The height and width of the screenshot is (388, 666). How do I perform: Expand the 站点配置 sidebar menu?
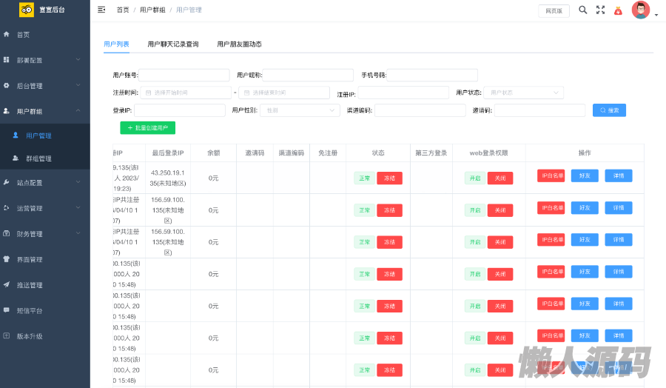pyautogui.click(x=78, y=182)
